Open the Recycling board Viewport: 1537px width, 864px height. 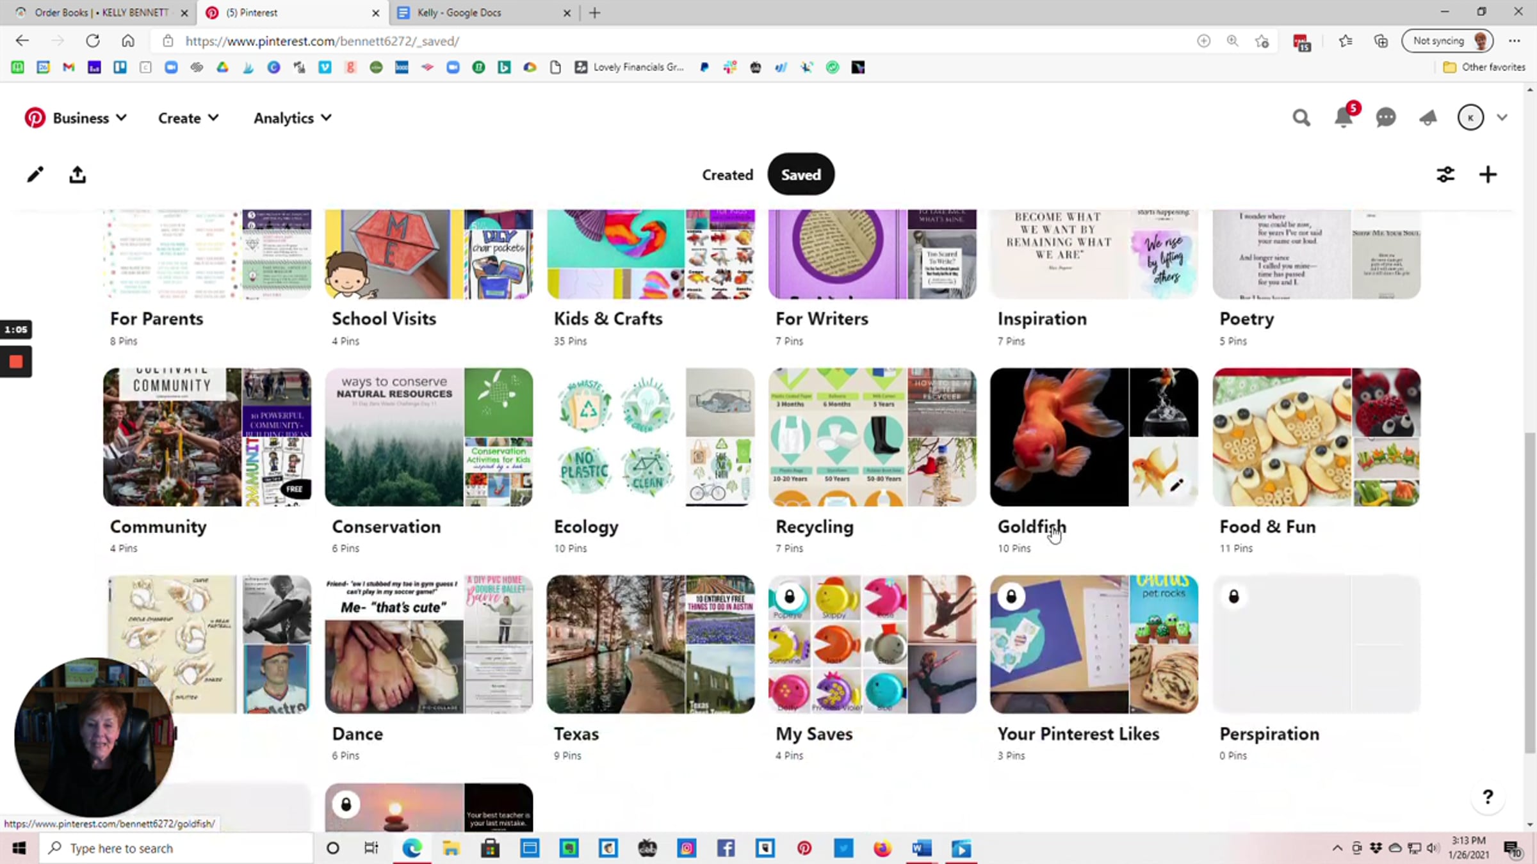point(872,437)
